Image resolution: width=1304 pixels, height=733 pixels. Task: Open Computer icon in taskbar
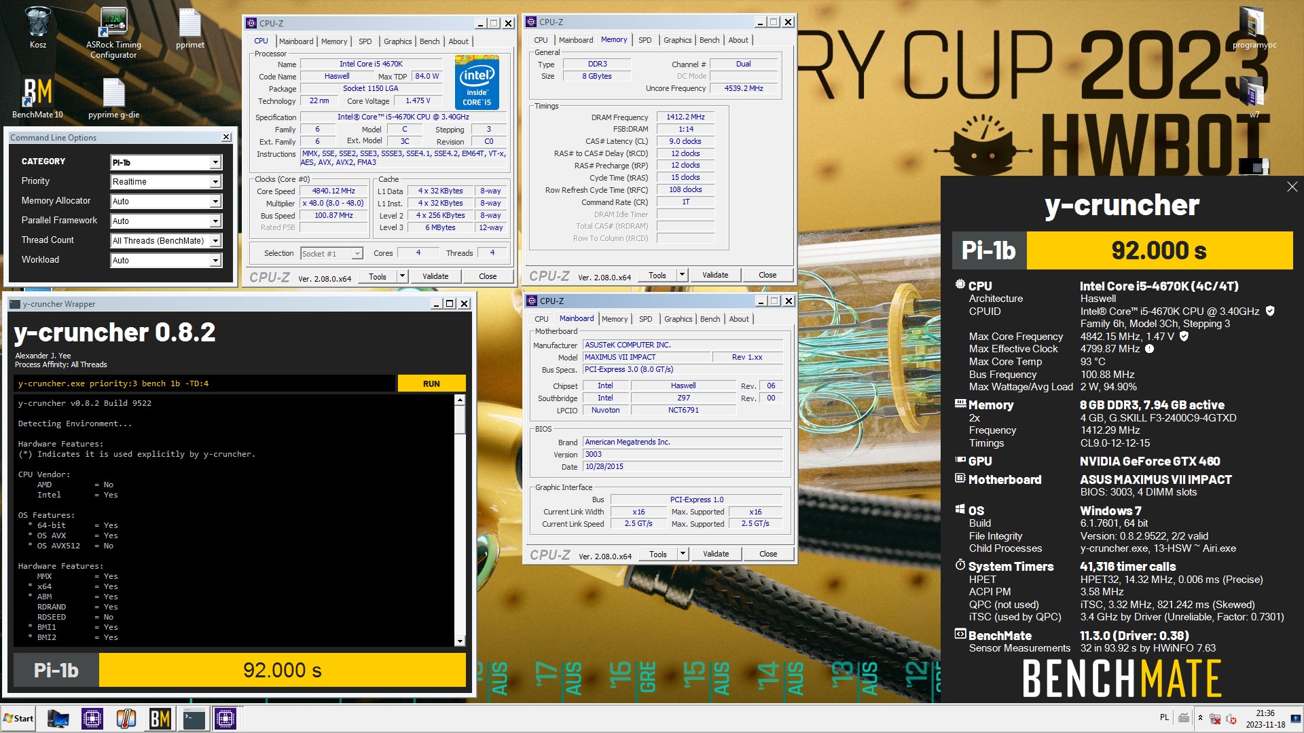click(x=58, y=718)
